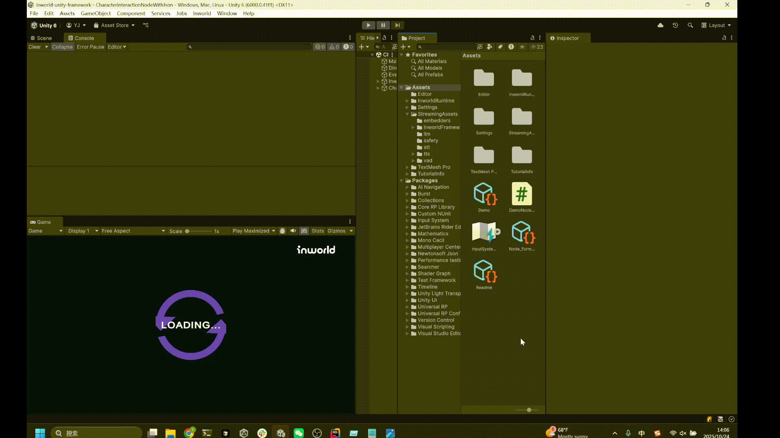
Task: Clear the Console messages
Action: (x=35, y=47)
